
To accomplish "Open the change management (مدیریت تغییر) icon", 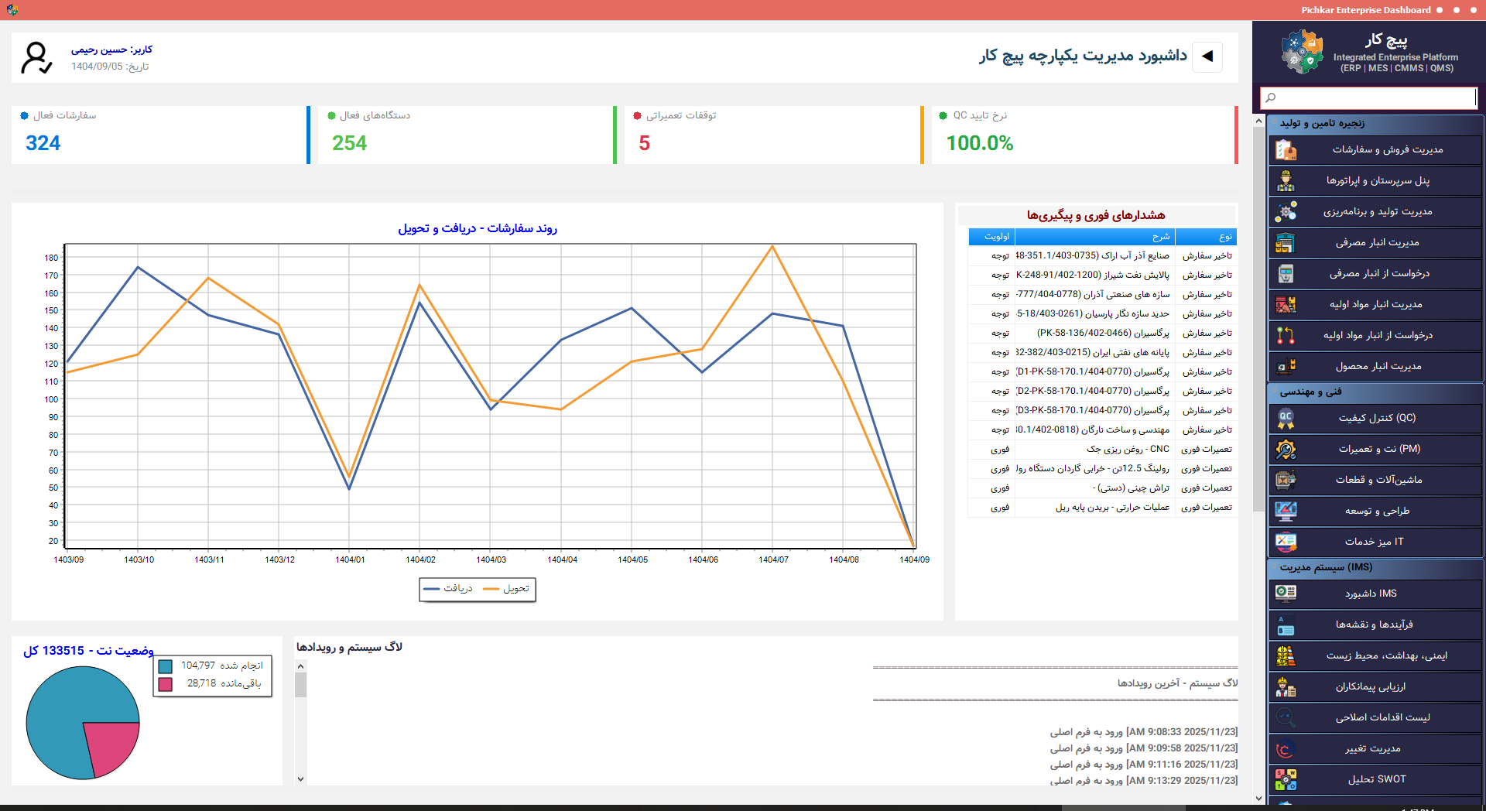I will (x=1286, y=748).
